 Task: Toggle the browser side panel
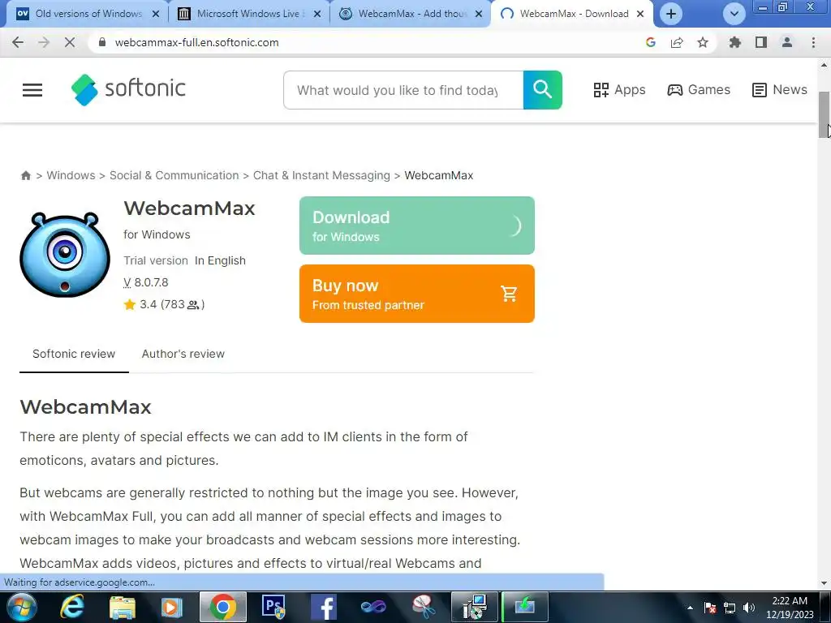tap(761, 42)
